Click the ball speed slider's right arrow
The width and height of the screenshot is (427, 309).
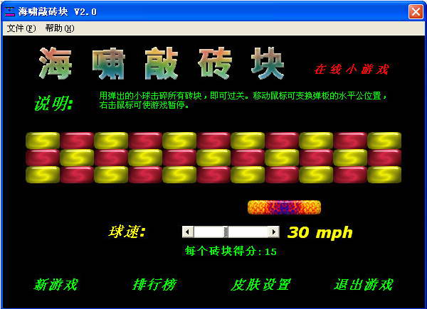[273, 232]
